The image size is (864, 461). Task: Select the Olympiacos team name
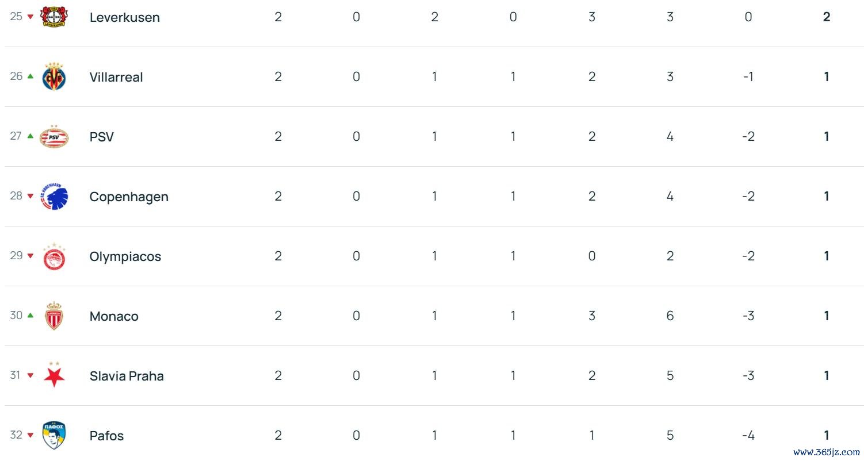125,256
